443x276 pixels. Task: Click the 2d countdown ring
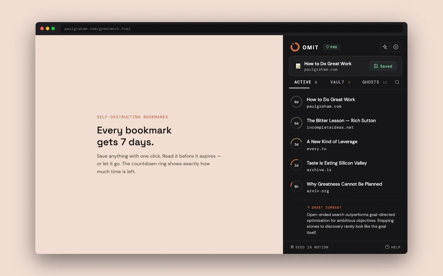pos(296,165)
